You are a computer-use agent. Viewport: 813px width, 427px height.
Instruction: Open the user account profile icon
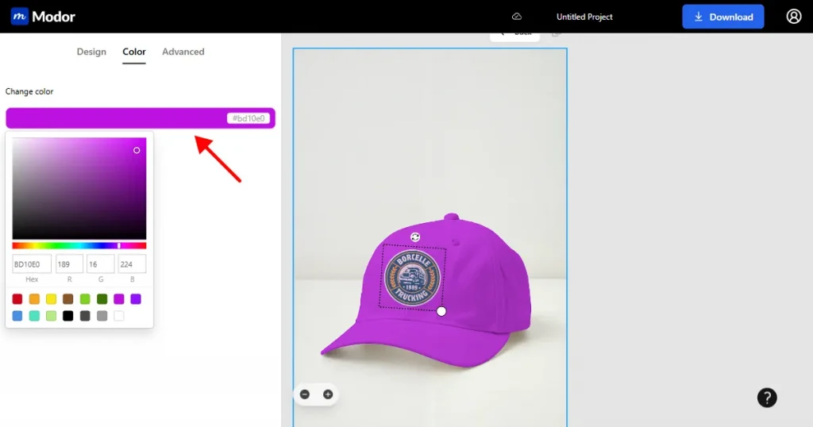point(793,17)
